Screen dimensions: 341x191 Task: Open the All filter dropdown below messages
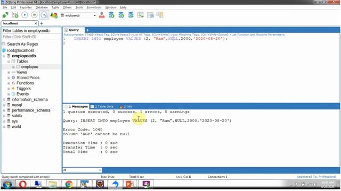coord(100,170)
